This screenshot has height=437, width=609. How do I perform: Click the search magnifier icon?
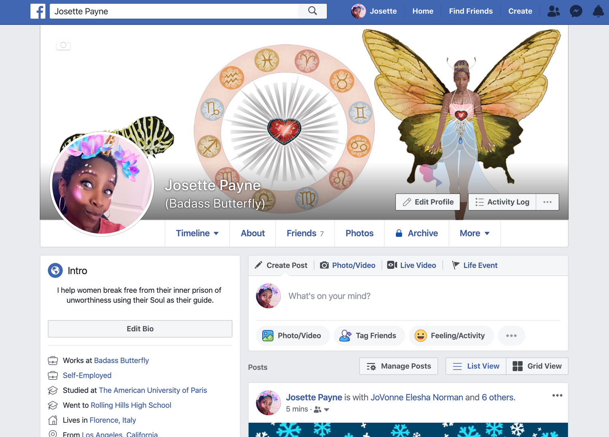[x=312, y=11]
